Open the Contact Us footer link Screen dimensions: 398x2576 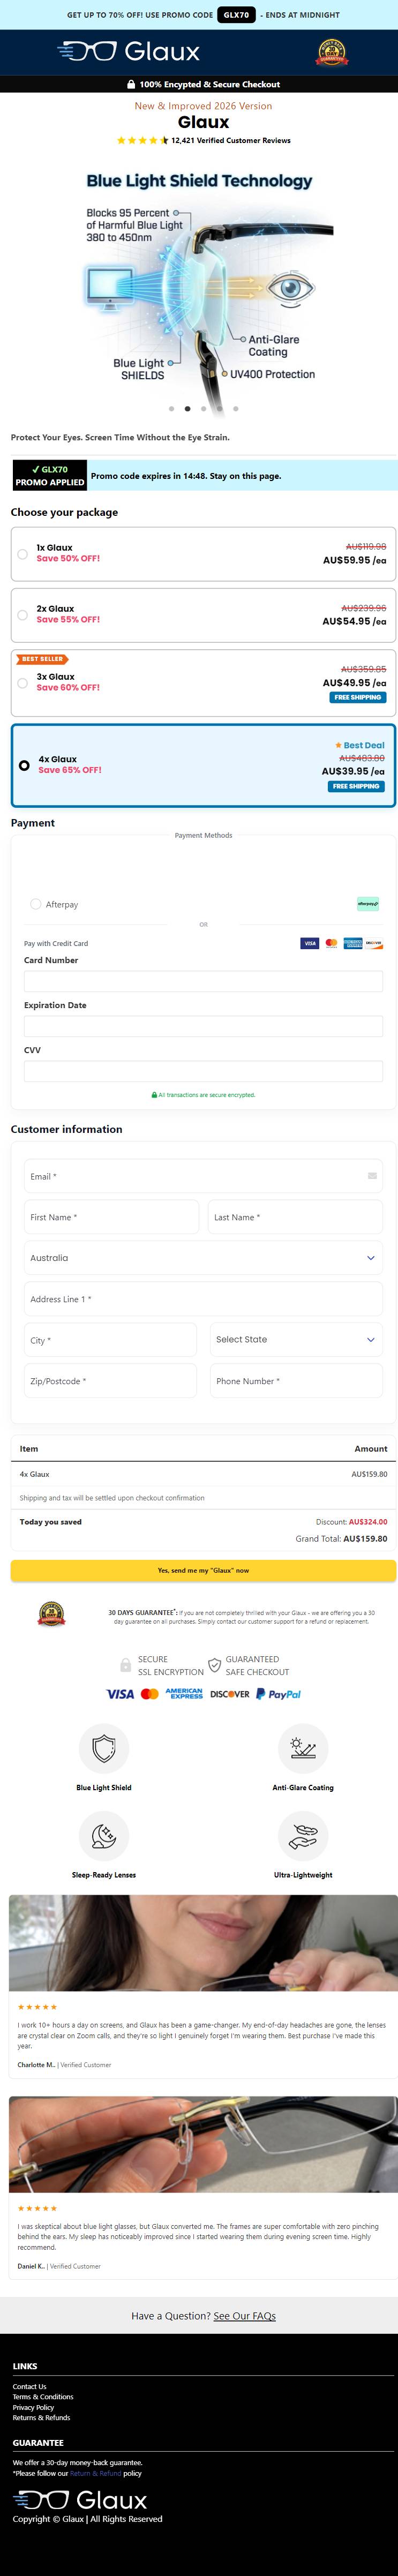pos(29,2387)
